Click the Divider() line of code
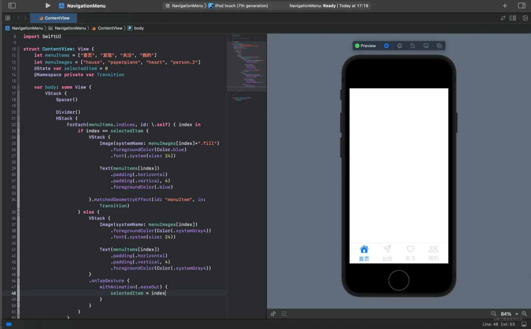Screen dimensions: 531x329 point(68,112)
